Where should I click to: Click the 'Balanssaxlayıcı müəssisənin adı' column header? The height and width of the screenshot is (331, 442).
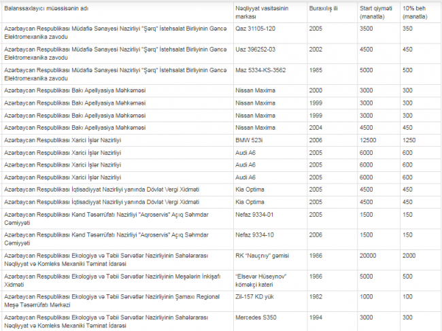pyautogui.click(x=117, y=12)
